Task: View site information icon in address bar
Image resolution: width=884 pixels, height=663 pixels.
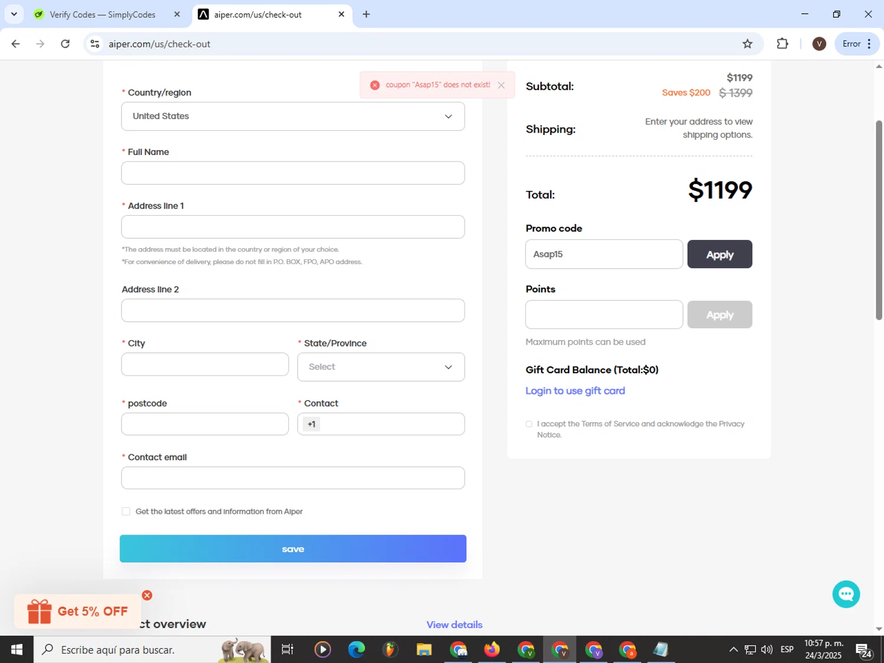Action: click(95, 44)
